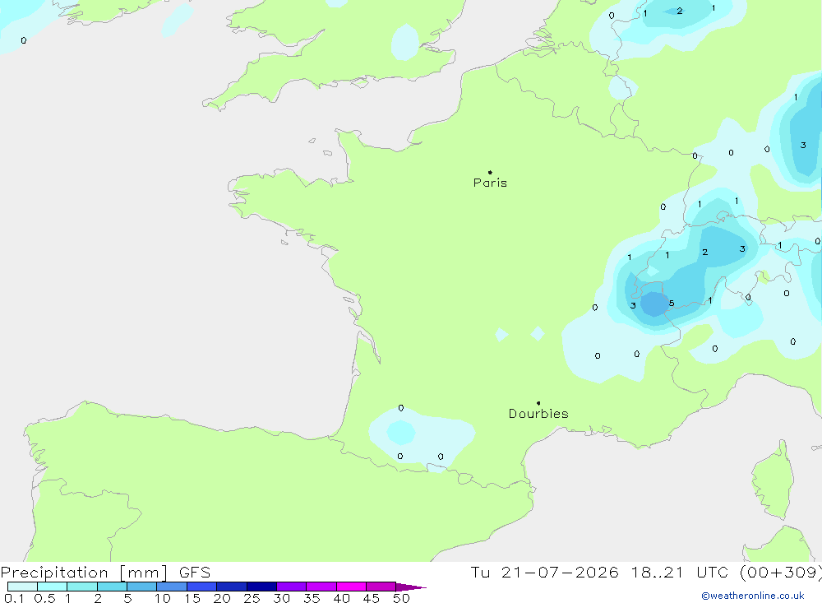Viewport: 822px width, 603px height.
Task: Click the 0.1 mm lightest legend swatch
Action: (x=22, y=587)
